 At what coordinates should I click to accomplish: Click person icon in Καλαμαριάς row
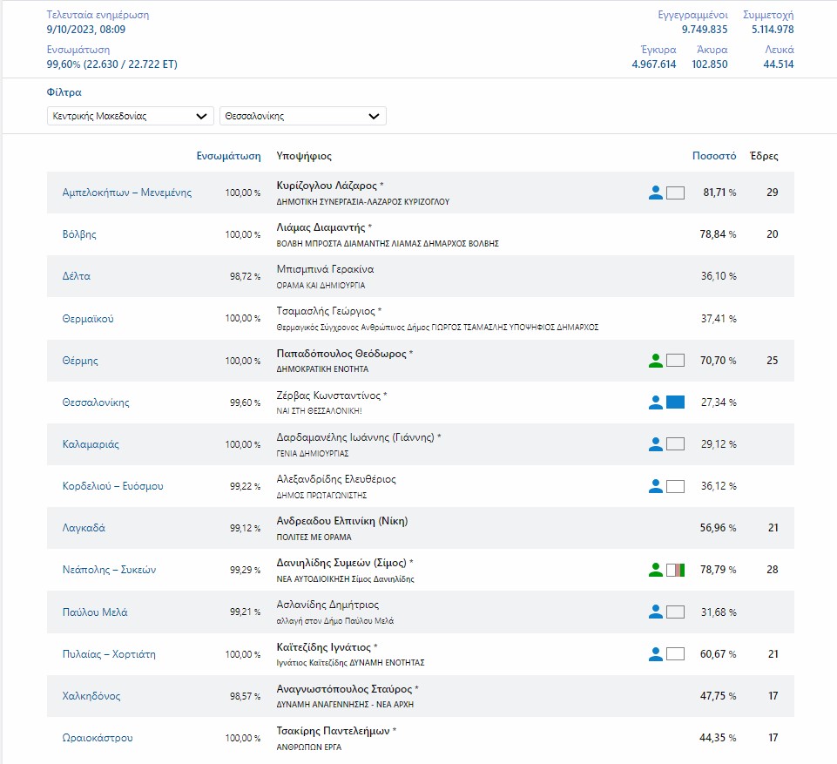(656, 444)
